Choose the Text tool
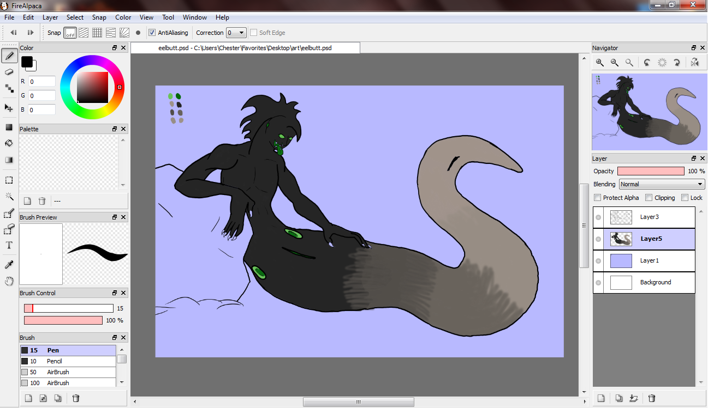708x408 pixels. 9,245
